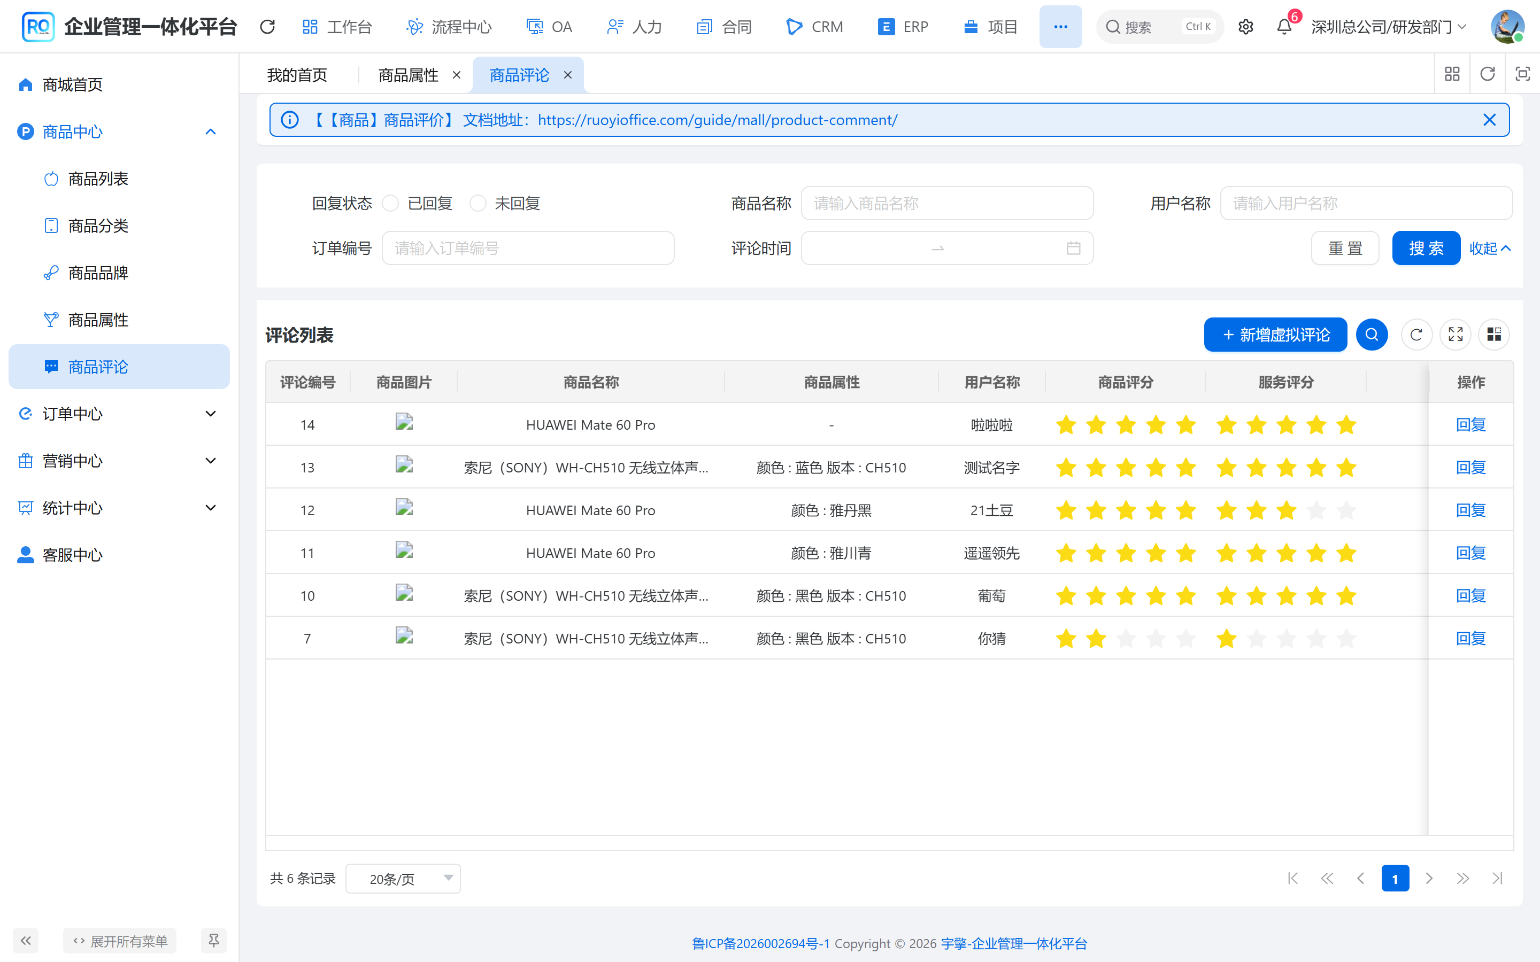This screenshot has width=1540, height=962.
Task: Open the ruoyioffice documentation link
Action: 717,120
